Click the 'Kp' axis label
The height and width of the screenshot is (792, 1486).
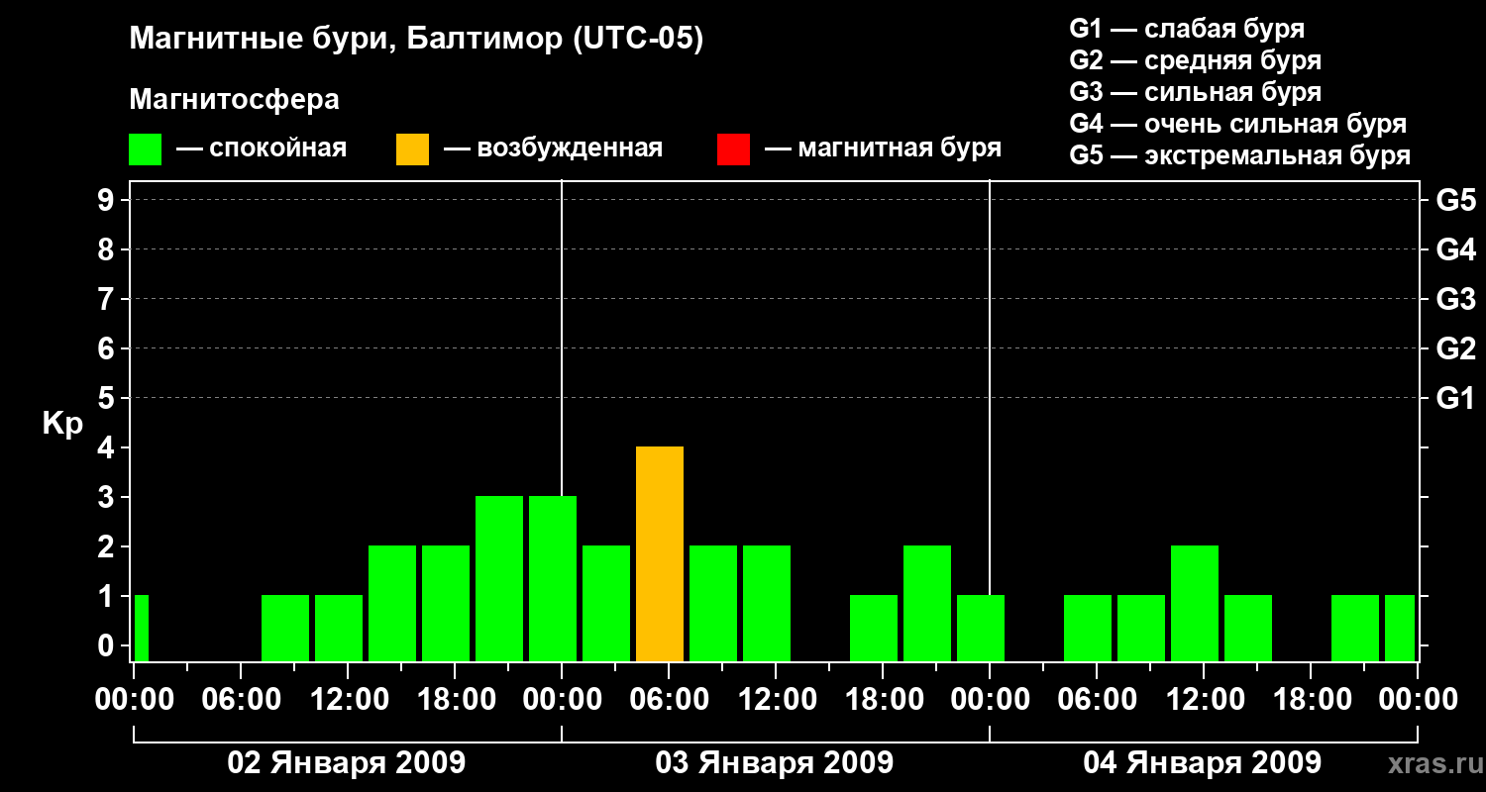[62, 424]
